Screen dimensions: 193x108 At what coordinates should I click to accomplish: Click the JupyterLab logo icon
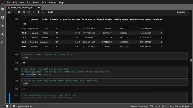[x=2, y=2]
